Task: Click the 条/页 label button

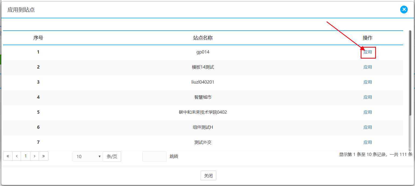Action: [112, 156]
